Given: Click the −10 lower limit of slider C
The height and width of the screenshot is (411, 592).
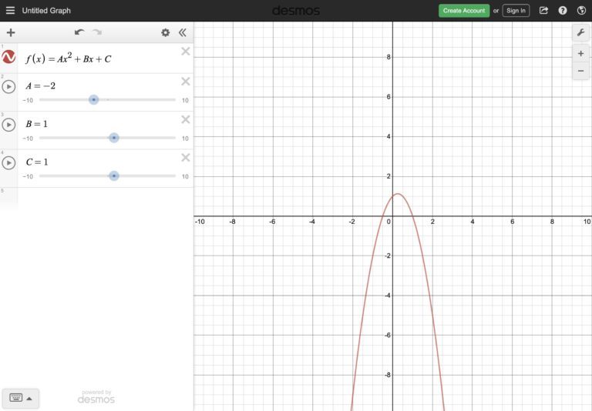Looking at the screenshot, I should pyautogui.click(x=28, y=176).
